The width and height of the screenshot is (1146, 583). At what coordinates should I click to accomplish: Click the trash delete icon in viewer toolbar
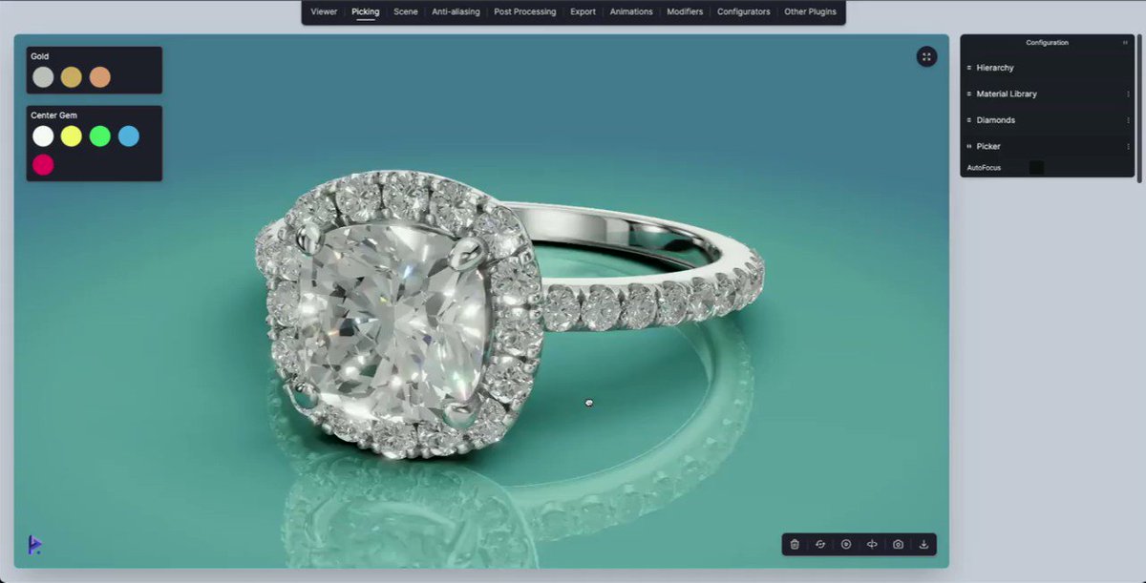point(795,545)
